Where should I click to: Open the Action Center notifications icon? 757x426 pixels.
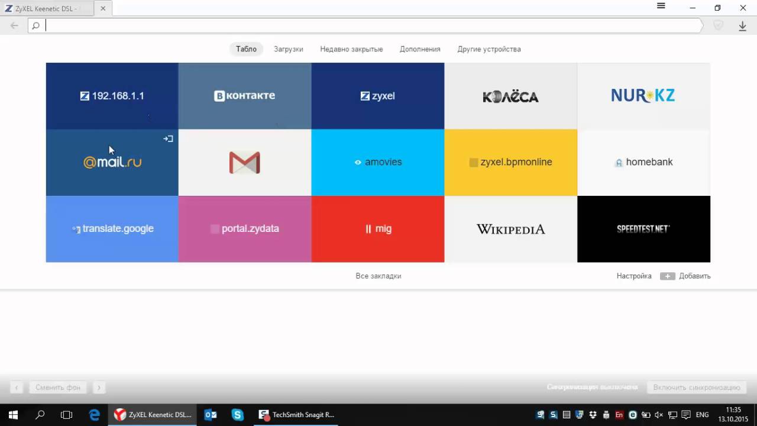coord(686,415)
